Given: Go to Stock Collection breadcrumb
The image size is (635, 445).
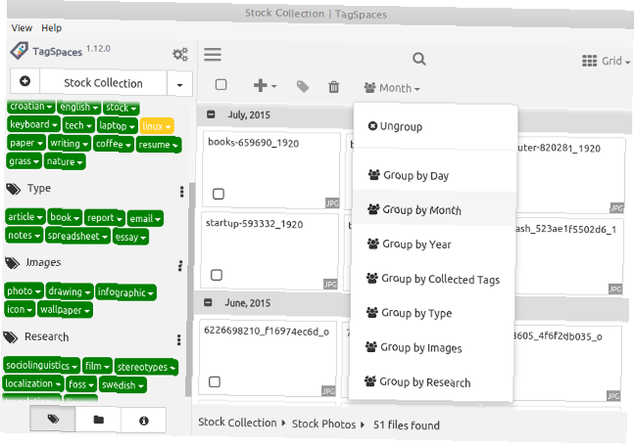Looking at the screenshot, I should (237, 423).
